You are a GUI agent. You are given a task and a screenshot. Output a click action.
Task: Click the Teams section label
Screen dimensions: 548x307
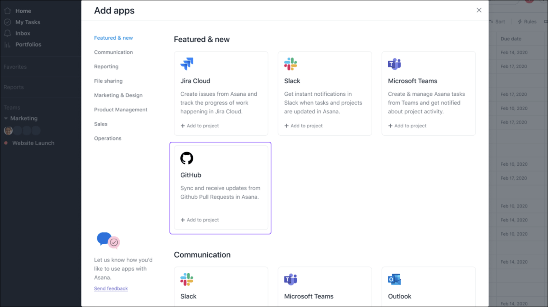click(12, 108)
